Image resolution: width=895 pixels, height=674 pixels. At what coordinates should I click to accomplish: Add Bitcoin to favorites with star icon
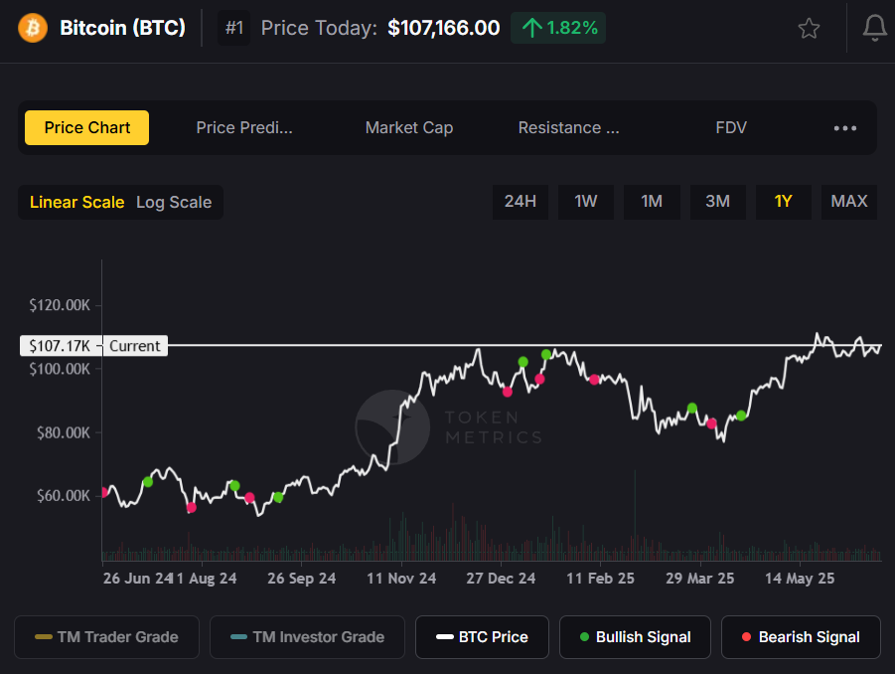(x=809, y=28)
